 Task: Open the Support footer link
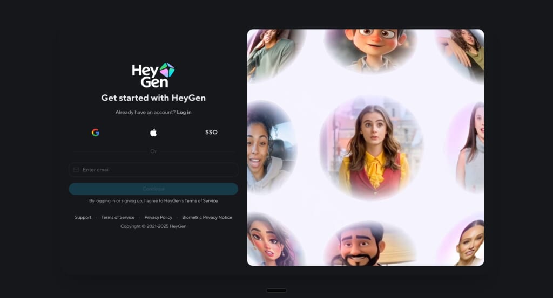[83, 217]
